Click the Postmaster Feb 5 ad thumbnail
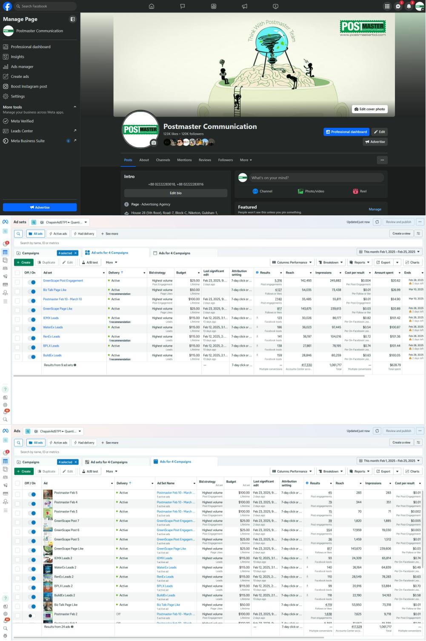The image size is (426, 641). tap(48, 495)
